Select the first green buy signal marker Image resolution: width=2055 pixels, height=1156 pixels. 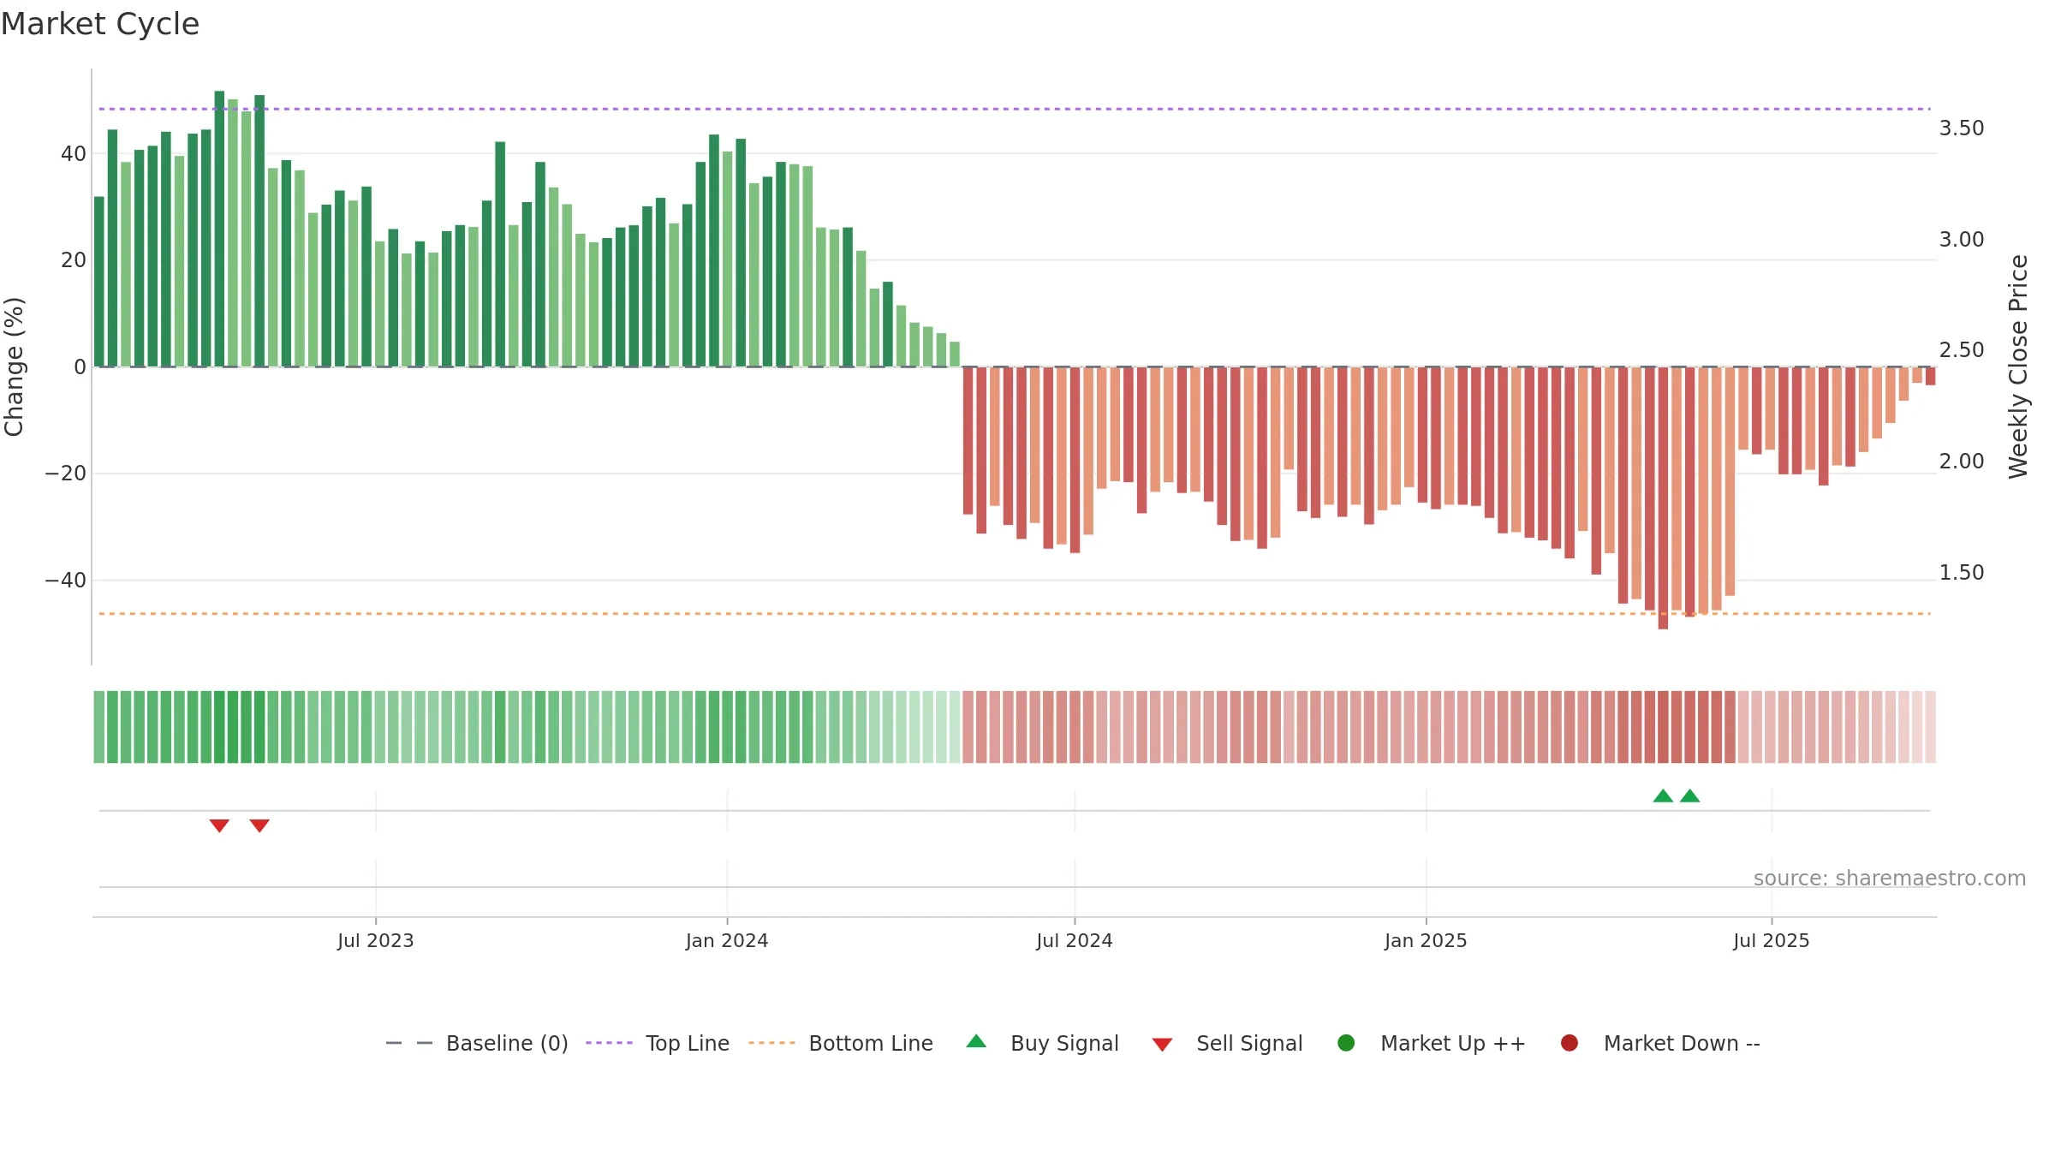tap(1663, 795)
